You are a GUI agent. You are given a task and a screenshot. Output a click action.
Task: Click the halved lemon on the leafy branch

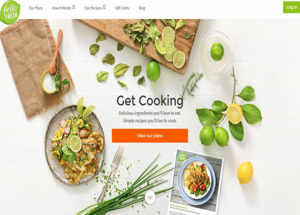235,113
